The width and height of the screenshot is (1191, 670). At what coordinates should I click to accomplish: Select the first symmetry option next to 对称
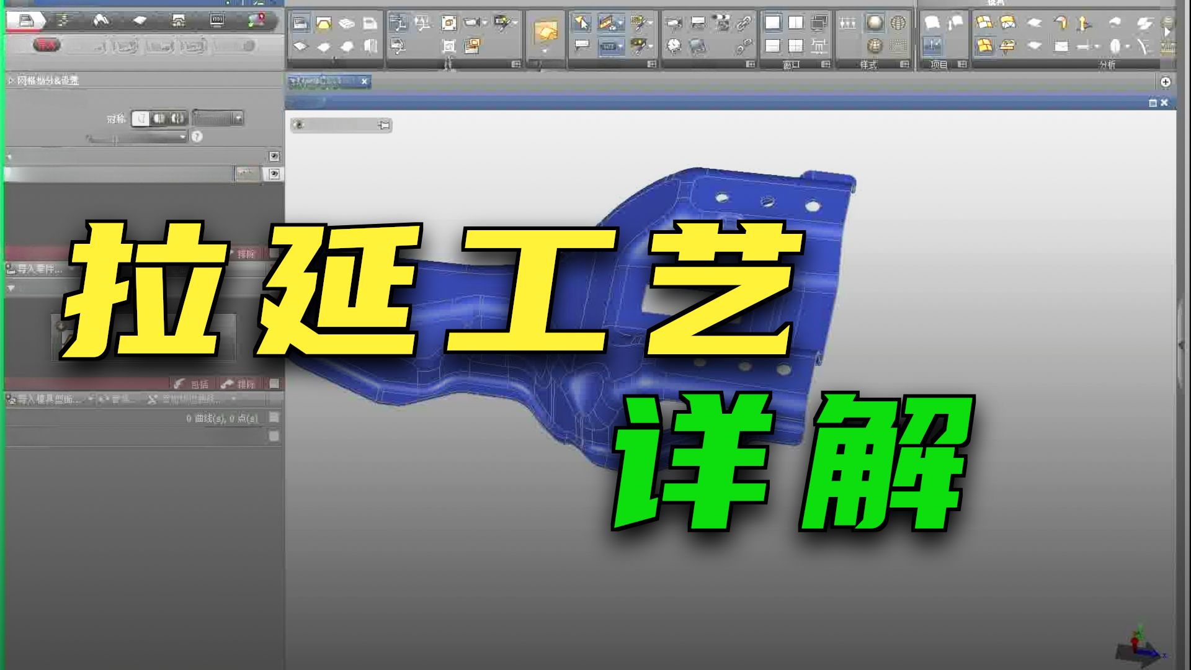click(x=141, y=118)
